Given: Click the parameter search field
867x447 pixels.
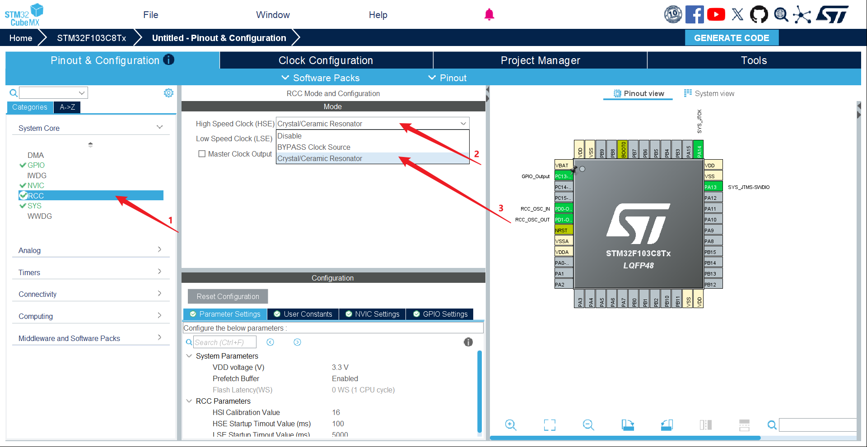Looking at the screenshot, I should [225, 342].
